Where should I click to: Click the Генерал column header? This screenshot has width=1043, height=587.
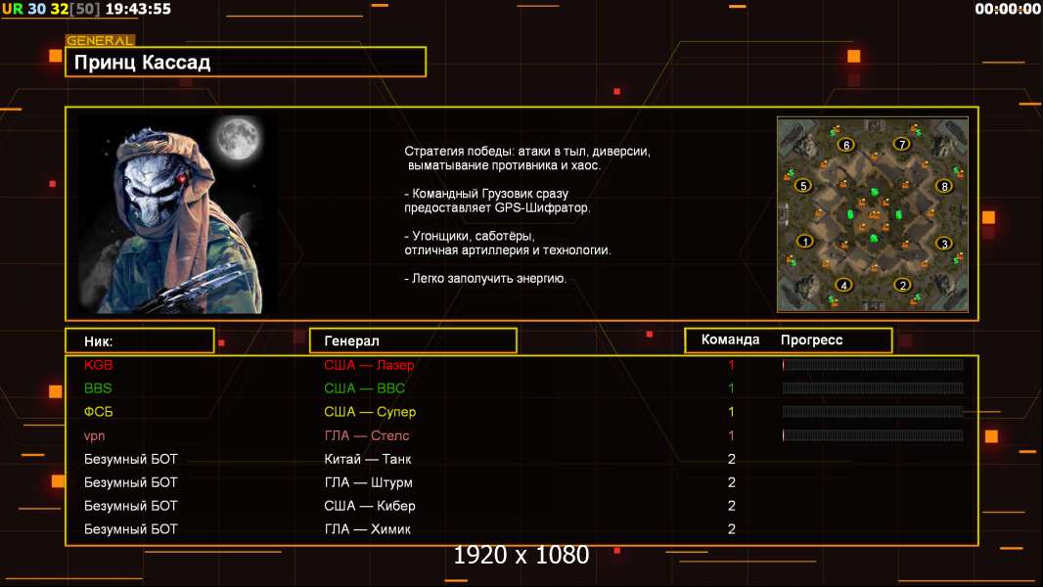(x=413, y=340)
